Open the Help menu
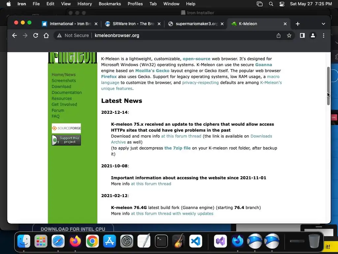The width and height of the screenshot is (338, 254). coord(190,4)
